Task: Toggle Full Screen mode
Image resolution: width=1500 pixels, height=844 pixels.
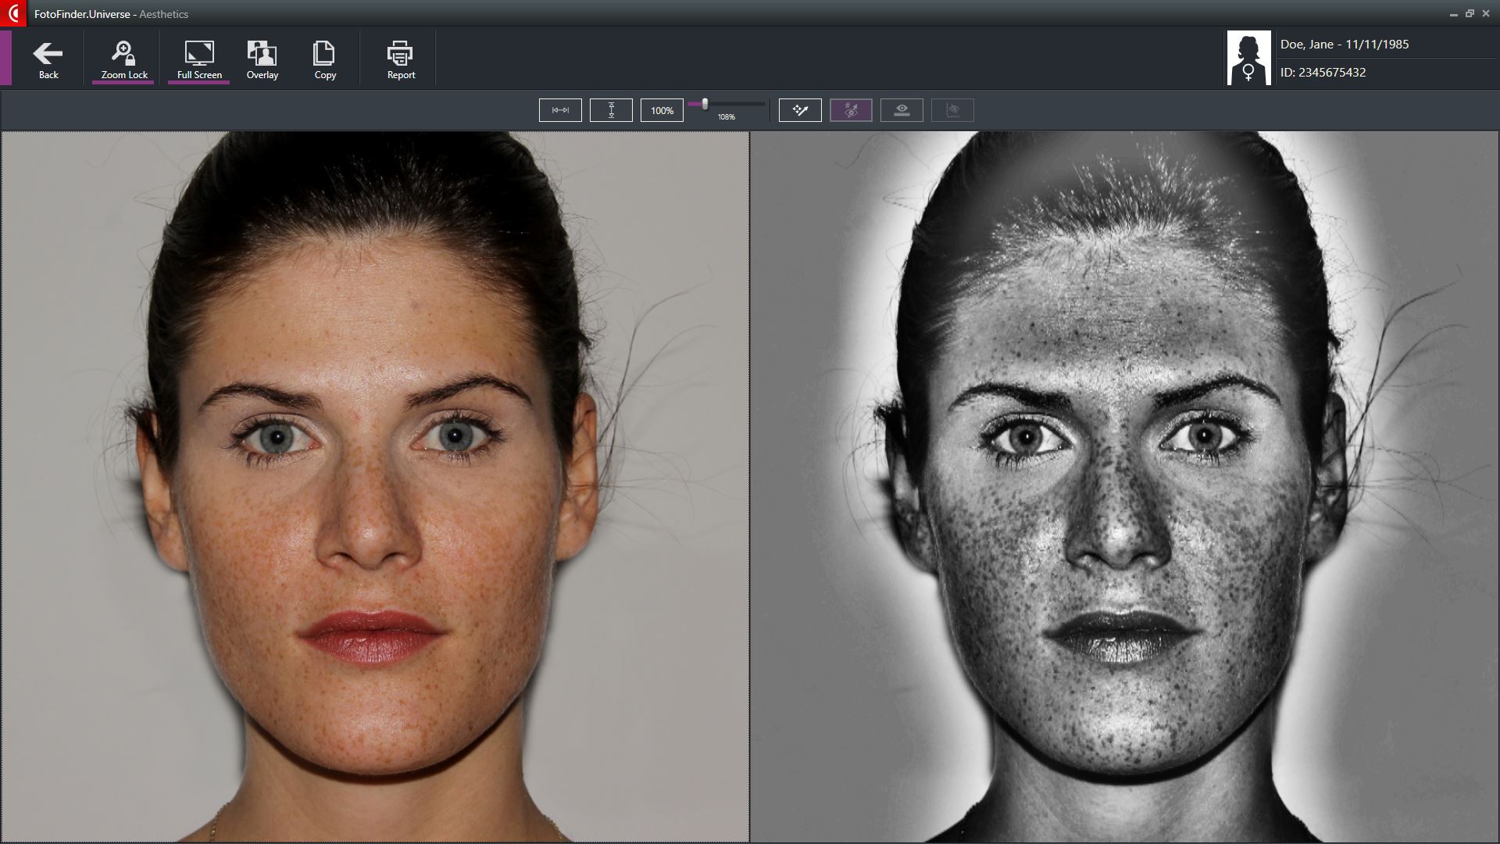Action: (x=199, y=59)
